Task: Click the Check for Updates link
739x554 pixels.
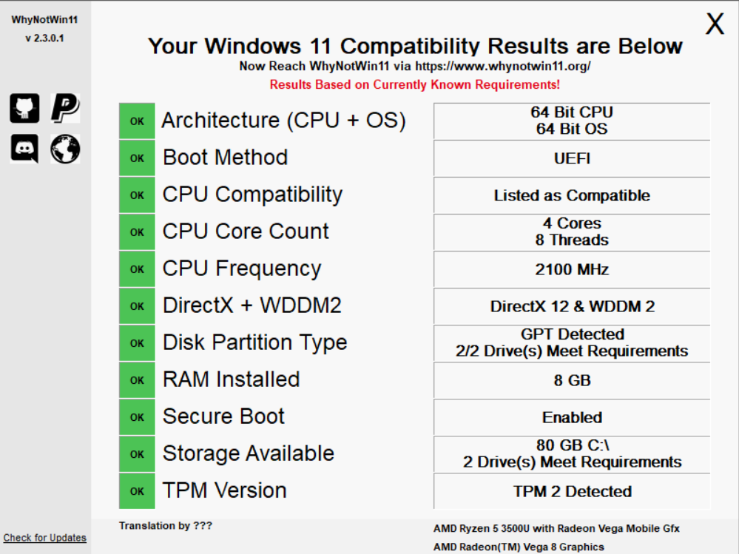Action: pyautogui.click(x=45, y=538)
